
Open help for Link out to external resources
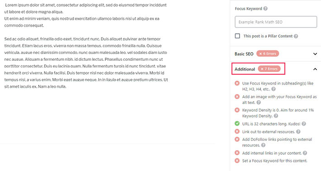[x=298, y=132]
